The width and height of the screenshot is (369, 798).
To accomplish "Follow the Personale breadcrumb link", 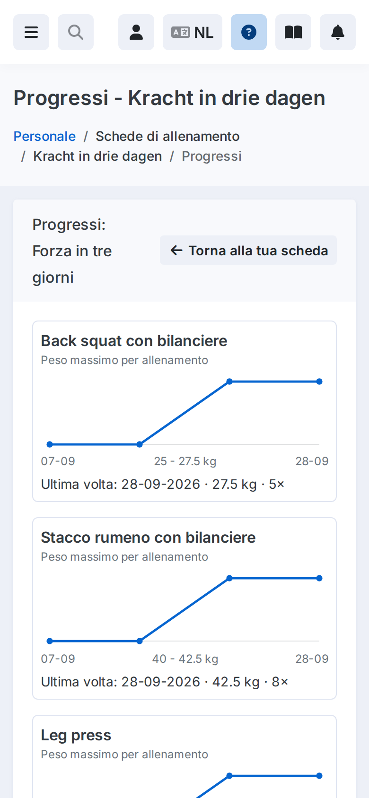I will [44, 136].
